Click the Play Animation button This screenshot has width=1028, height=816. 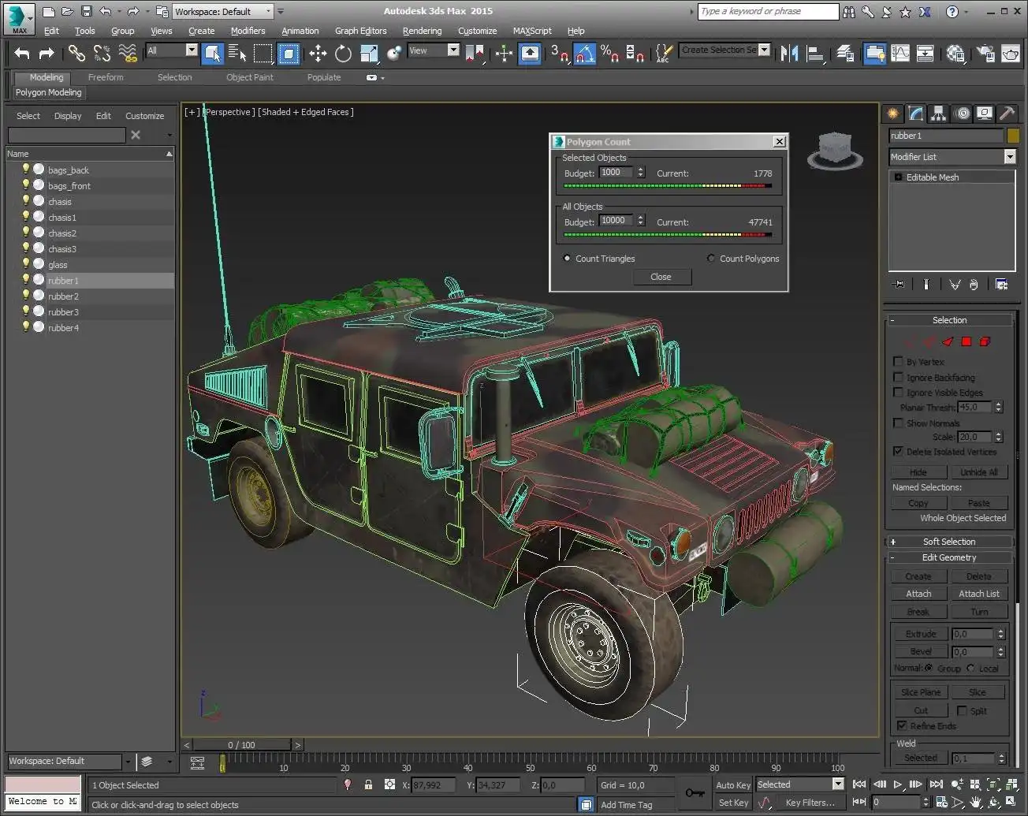897,784
